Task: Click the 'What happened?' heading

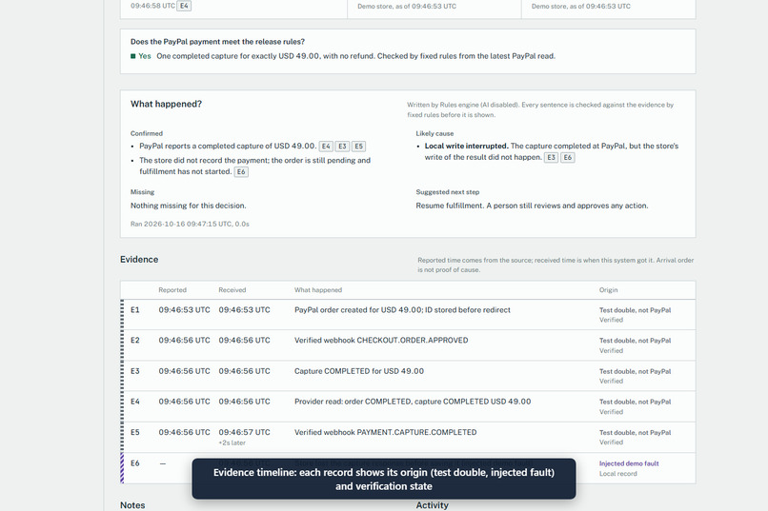Action: pyautogui.click(x=166, y=104)
